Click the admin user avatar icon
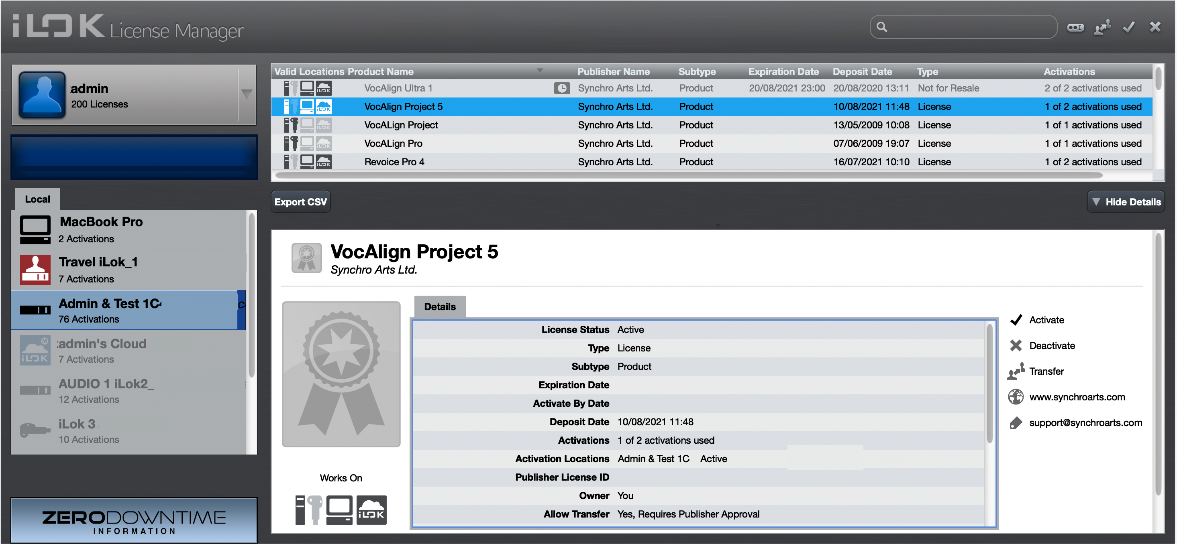 click(x=42, y=95)
